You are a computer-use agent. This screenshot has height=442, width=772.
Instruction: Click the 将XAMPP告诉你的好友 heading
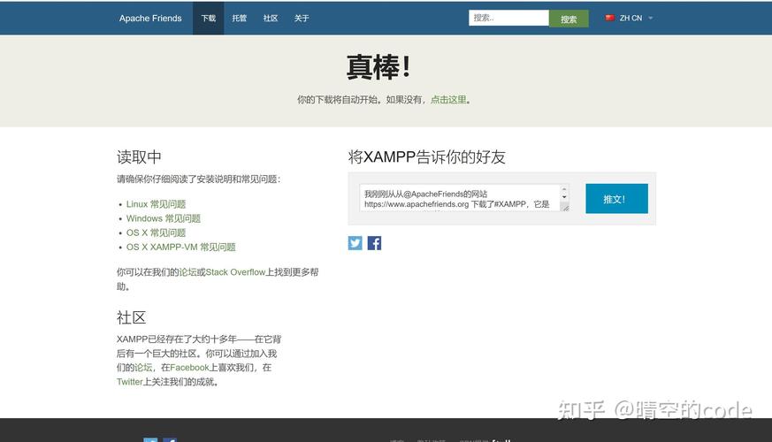pyautogui.click(x=427, y=156)
